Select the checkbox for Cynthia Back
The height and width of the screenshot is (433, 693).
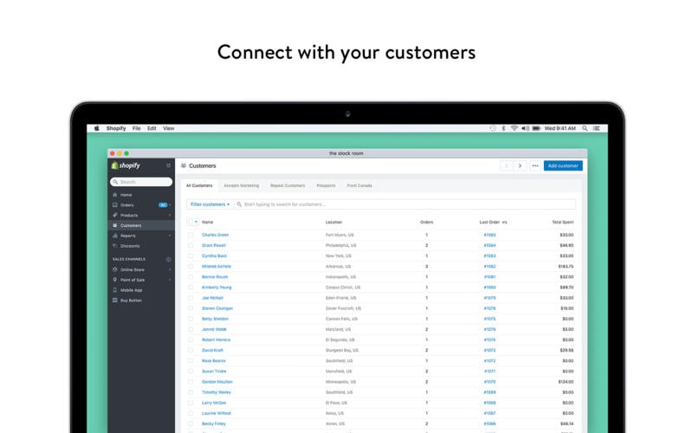(x=191, y=255)
